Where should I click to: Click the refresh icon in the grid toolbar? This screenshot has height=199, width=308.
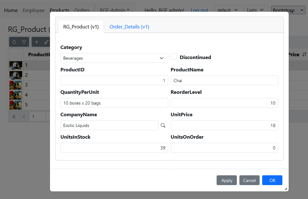14,42
